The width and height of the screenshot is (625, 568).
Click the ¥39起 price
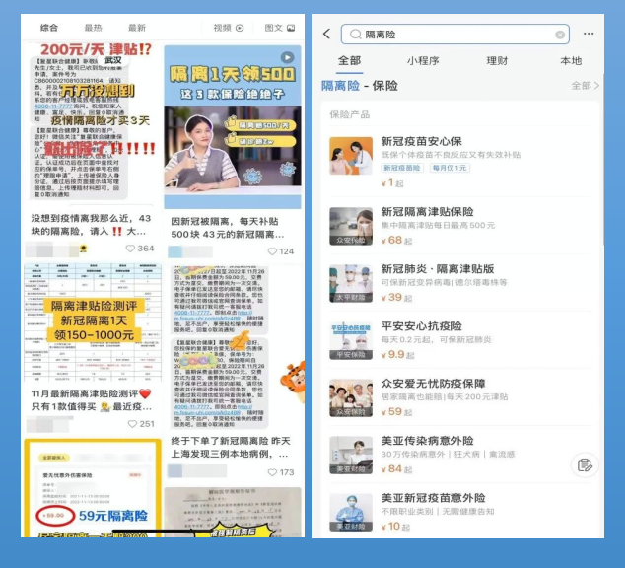tap(396, 298)
